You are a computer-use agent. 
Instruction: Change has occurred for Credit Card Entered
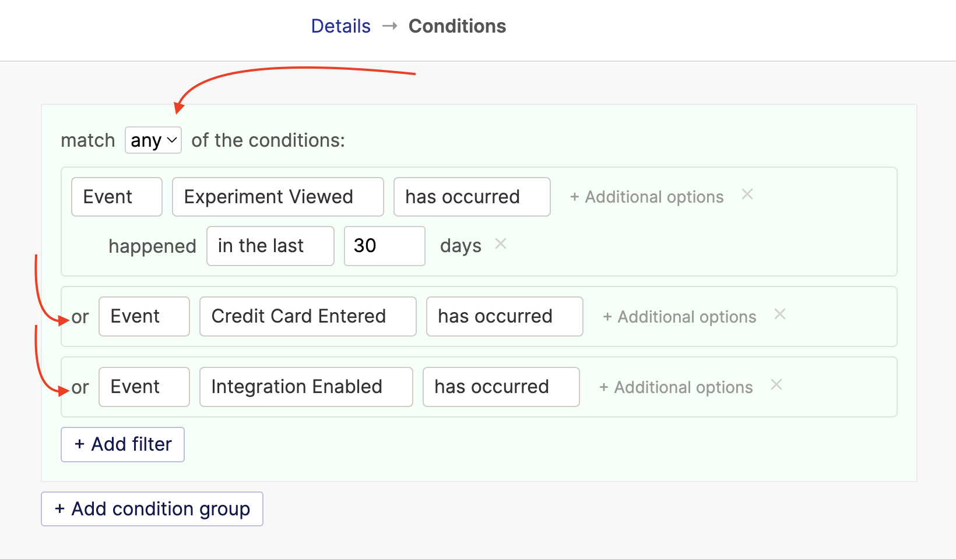505,316
